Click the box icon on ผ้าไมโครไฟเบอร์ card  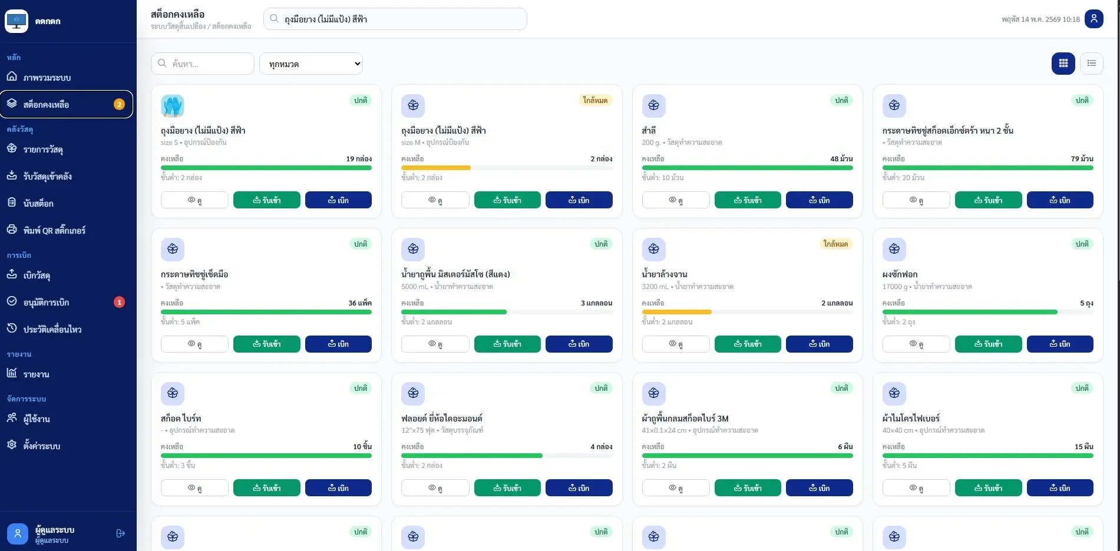[894, 394]
